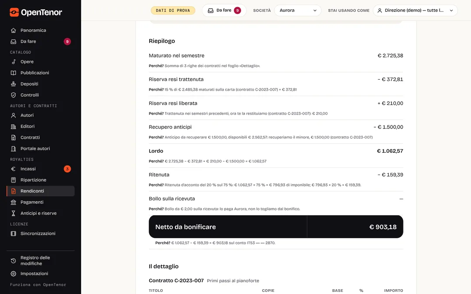471x294 pixels.
Task: Click the DATI DI PROVA badge
Action: click(x=173, y=10)
